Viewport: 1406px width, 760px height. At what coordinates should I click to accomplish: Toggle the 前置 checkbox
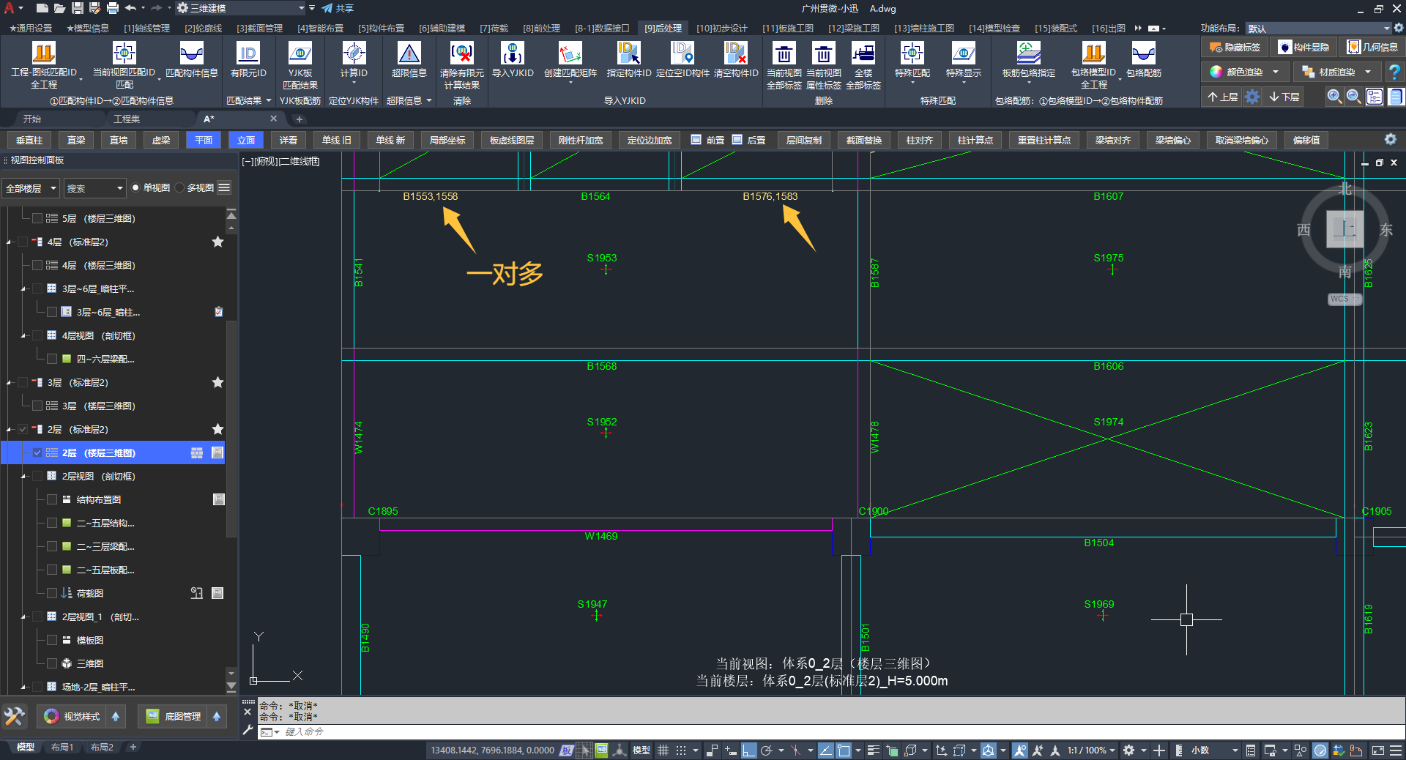pyautogui.click(x=696, y=139)
